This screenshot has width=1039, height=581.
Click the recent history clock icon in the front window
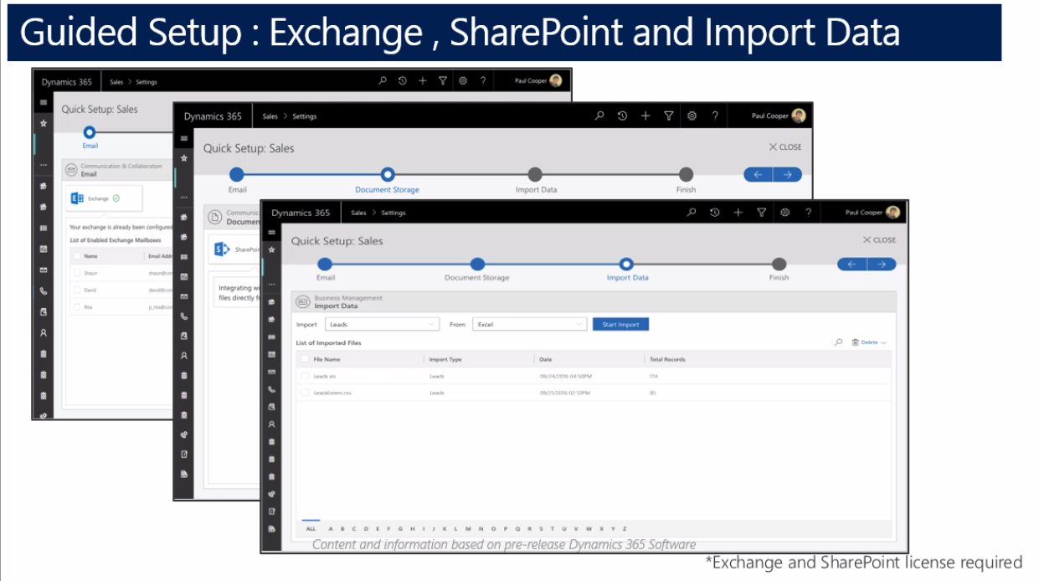(x=714, y=213)
